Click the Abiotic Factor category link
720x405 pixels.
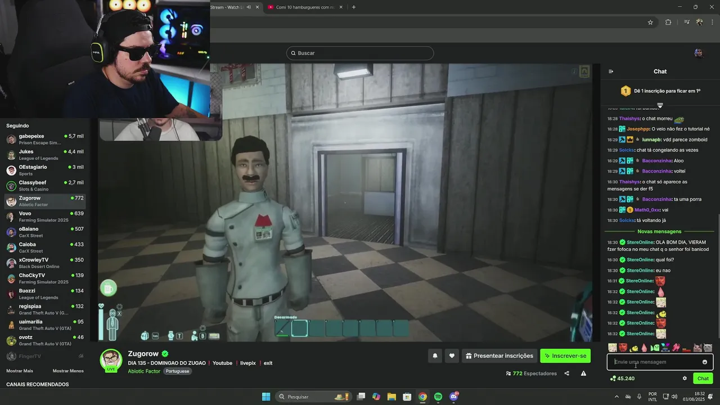pos(144,371)
